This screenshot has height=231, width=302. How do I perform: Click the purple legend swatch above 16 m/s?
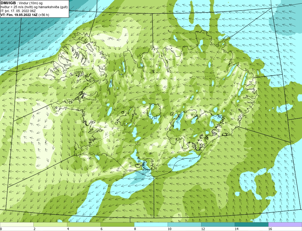(285, 224)
